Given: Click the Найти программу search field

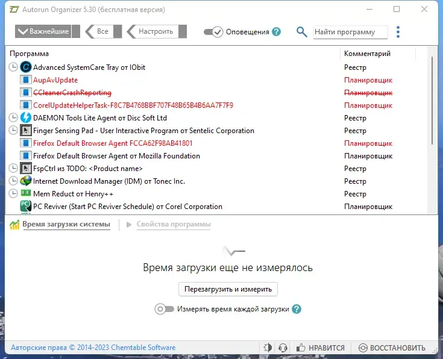Looking at the screenshot, I should point(350,32).
